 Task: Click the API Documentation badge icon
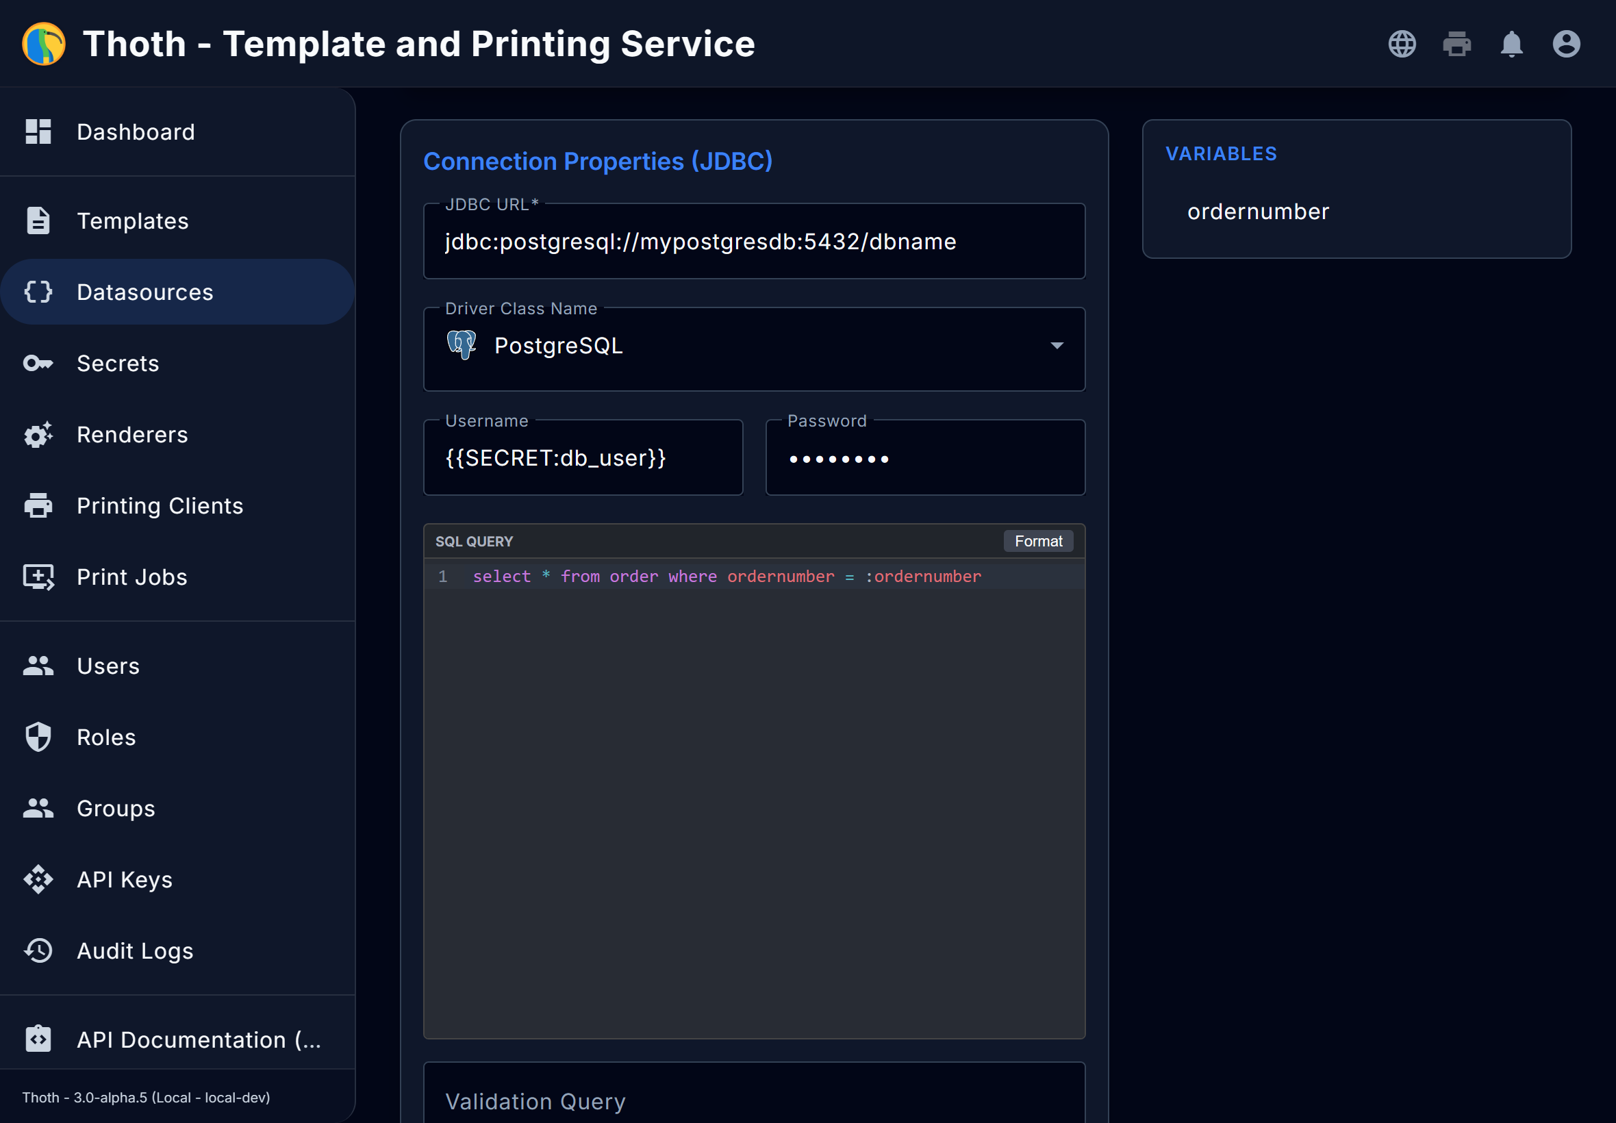pyautogui.click(x=38, y=1039)
